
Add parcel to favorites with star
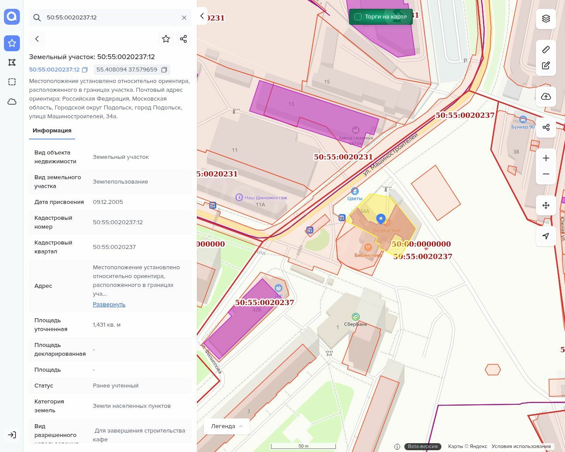[x=166, y=39]
